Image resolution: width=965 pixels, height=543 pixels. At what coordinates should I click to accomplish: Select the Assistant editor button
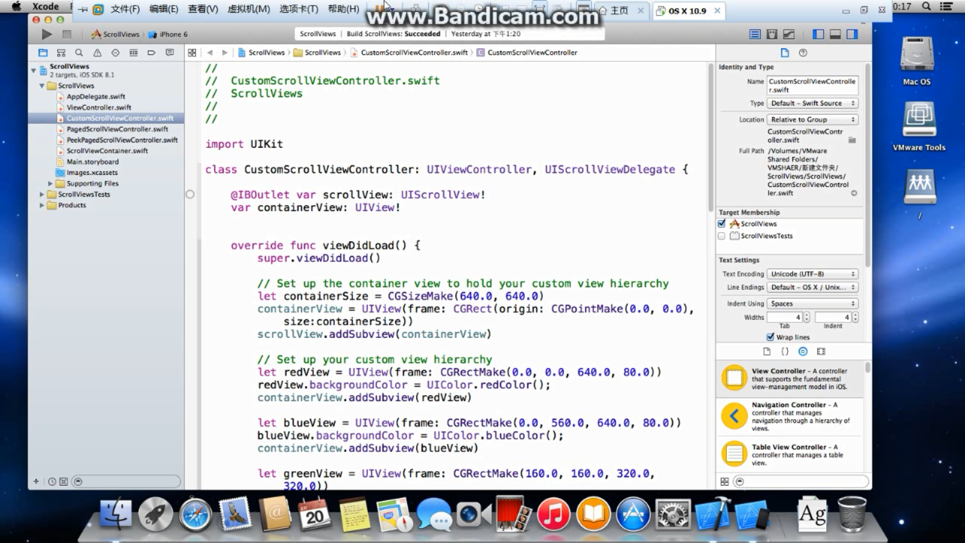[771, 34]
